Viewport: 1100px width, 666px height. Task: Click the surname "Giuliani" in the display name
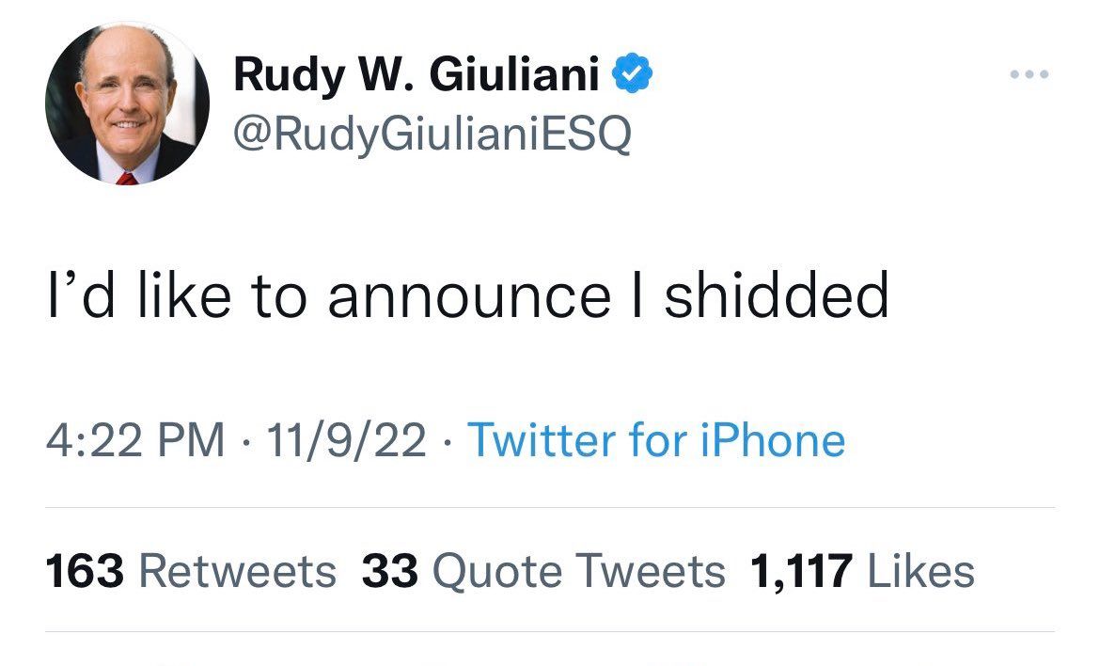pos(515,75)
